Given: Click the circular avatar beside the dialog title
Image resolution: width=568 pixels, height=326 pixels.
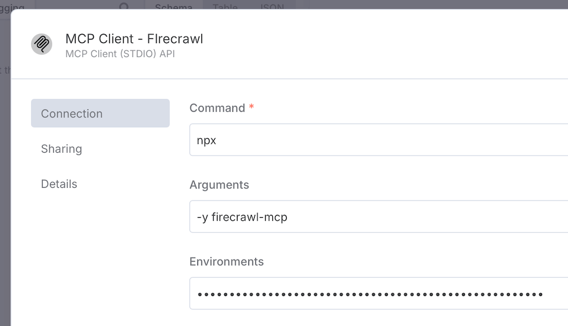Looking at the screenshot, I should point(41,44).
